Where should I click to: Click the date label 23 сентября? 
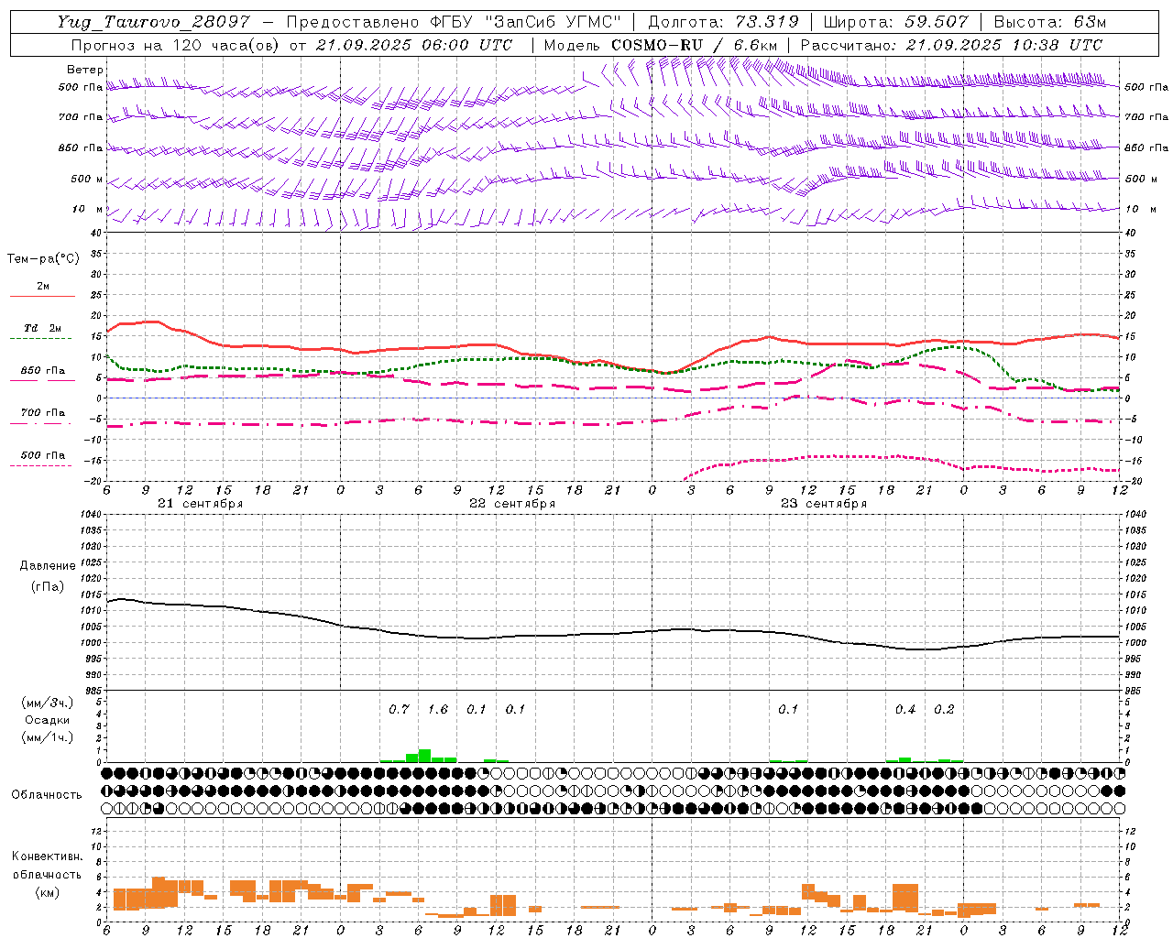[x=824, y=504]
